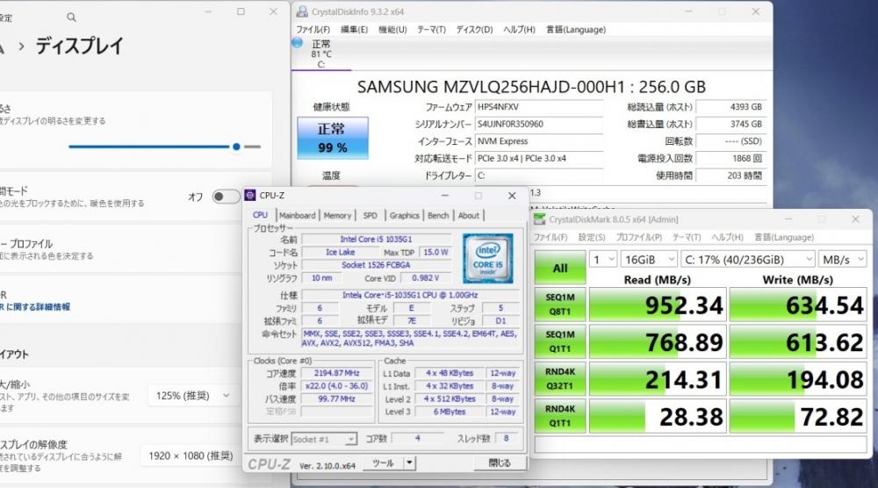
Task: Run the SEQ1M Q8T1 benchmark test
Action: (559, 304)
